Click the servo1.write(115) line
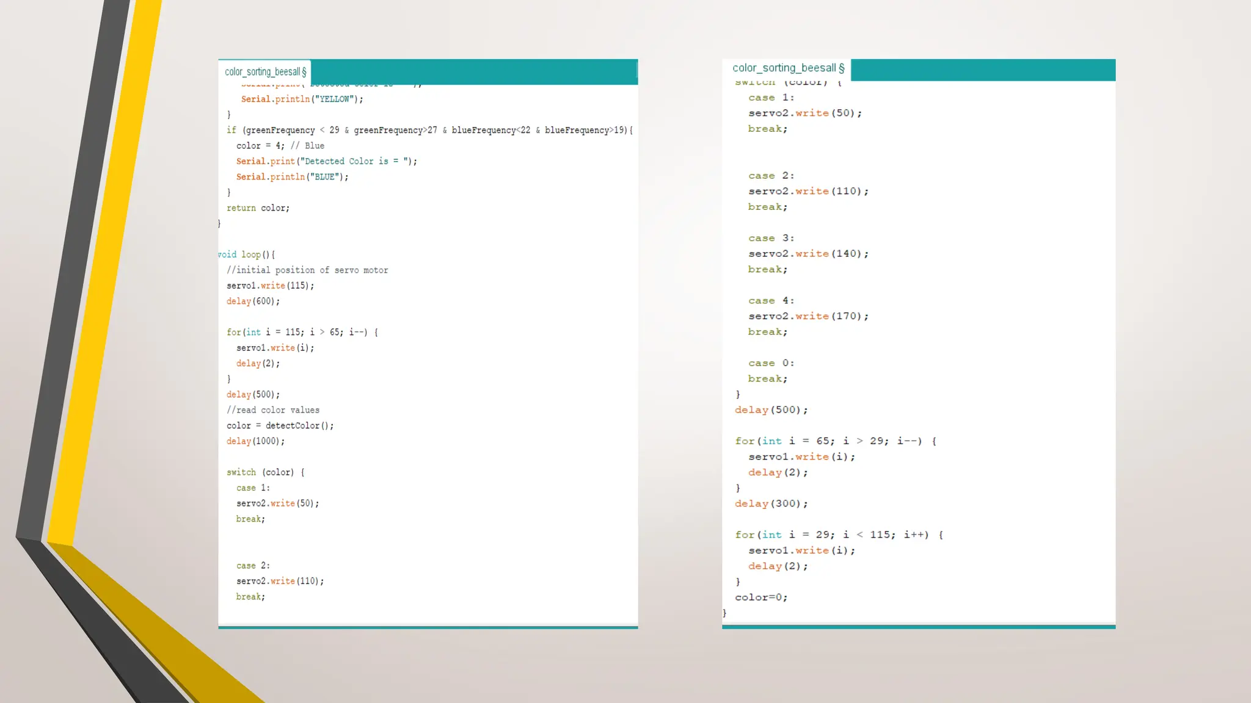 (270, 286)
